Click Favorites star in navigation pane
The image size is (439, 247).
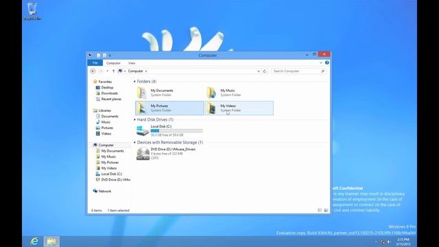coord(95,82)
